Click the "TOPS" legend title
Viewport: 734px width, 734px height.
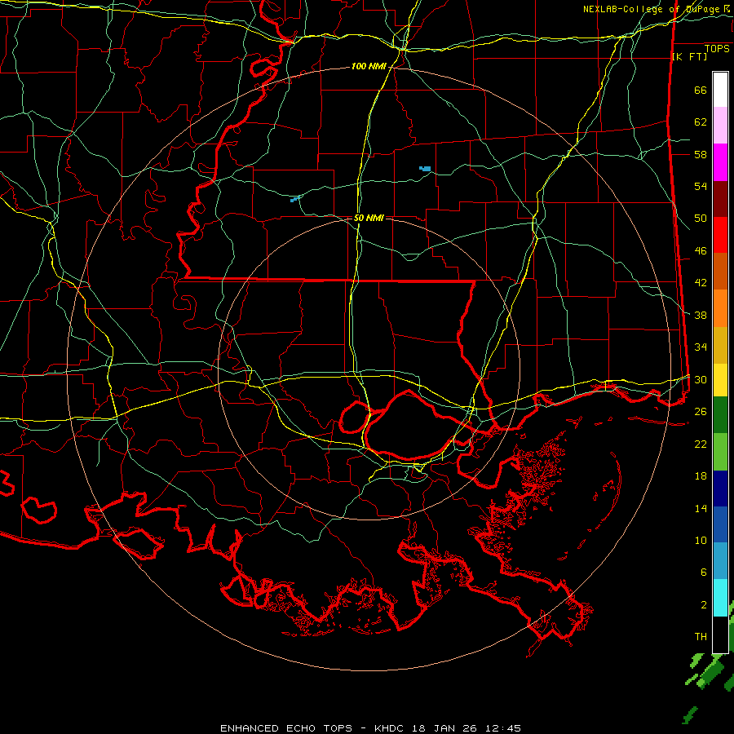[x=717, y=48]
